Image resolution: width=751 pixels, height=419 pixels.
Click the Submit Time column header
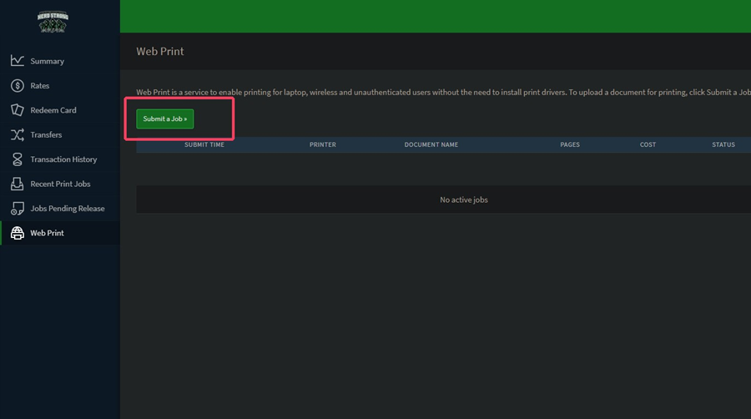click(204, 144)
